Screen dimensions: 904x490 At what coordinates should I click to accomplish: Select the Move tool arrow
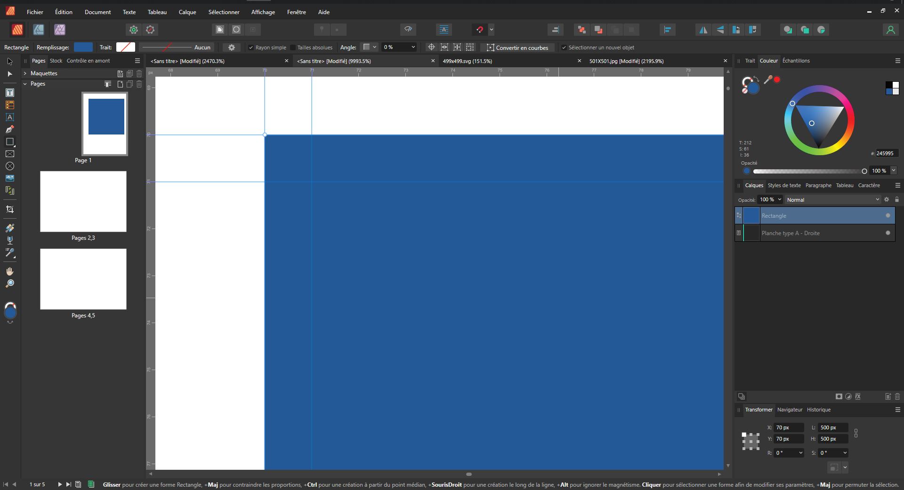(x=10, y=62)
